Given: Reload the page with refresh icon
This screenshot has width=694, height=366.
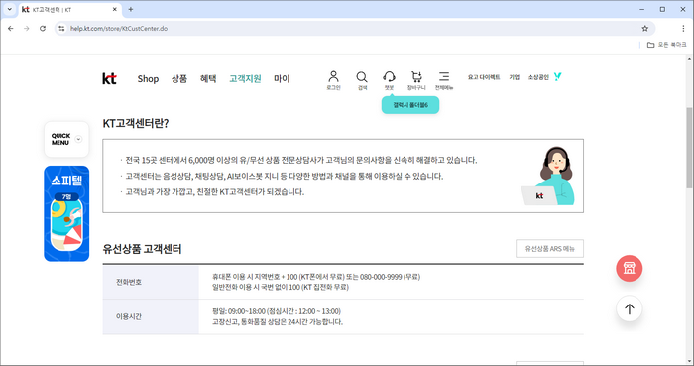Looking at the screenshot, I should [43, 29].
